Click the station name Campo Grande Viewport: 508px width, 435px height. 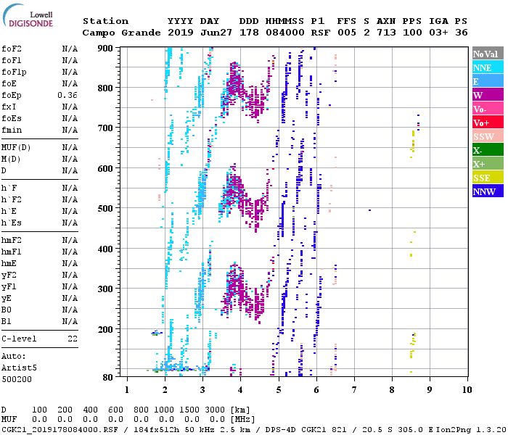[121, 33]
